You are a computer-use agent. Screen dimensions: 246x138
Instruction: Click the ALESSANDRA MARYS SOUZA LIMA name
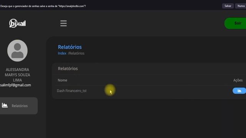pos(17,75)
